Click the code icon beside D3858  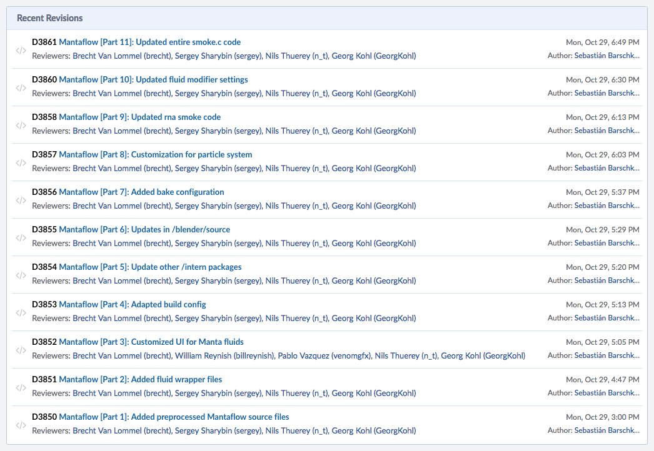(x=21, y=126)
